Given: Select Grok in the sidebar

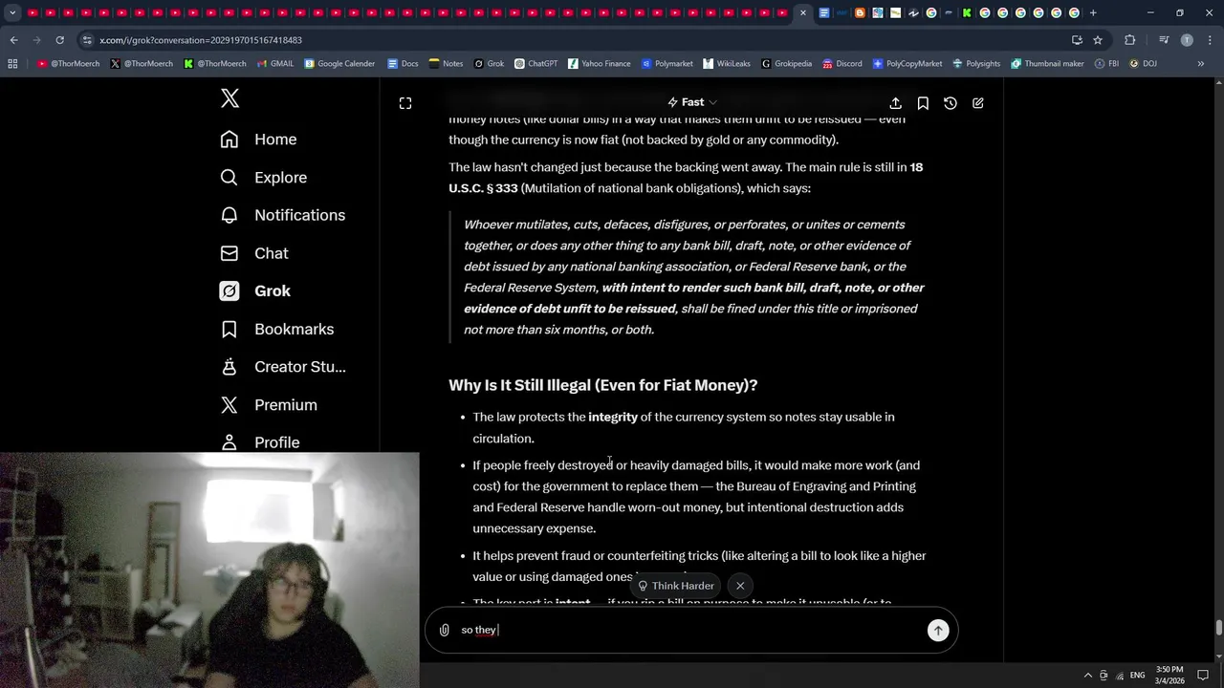Looking at the screenshot, I should point(254,291).
